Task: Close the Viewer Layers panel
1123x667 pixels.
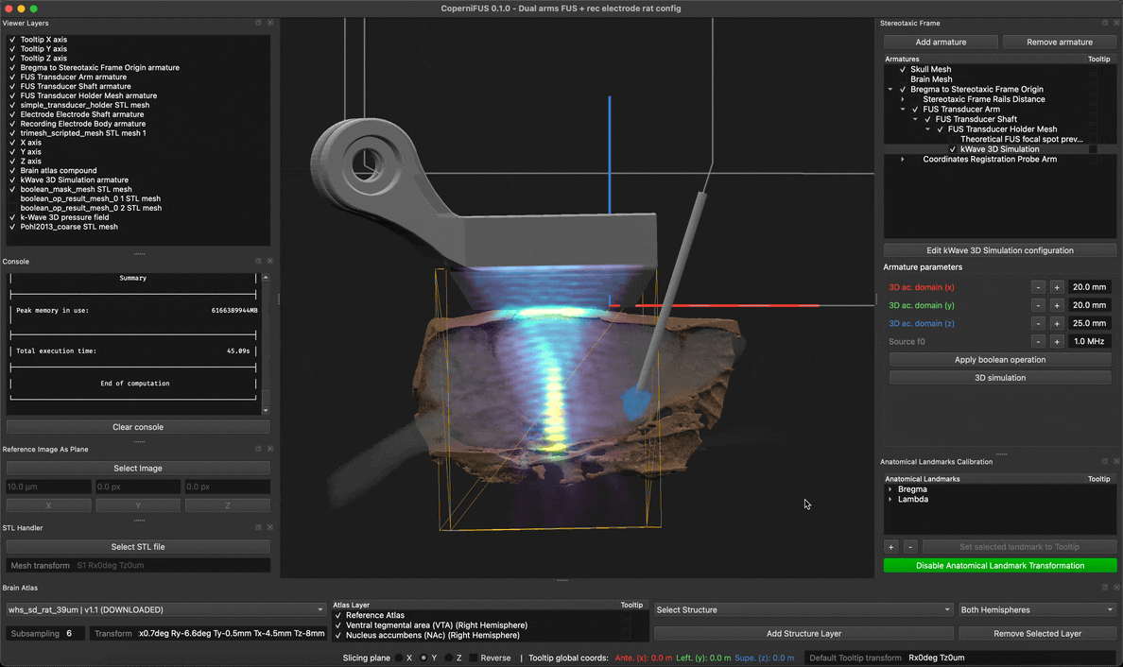Action: (270, 23)
